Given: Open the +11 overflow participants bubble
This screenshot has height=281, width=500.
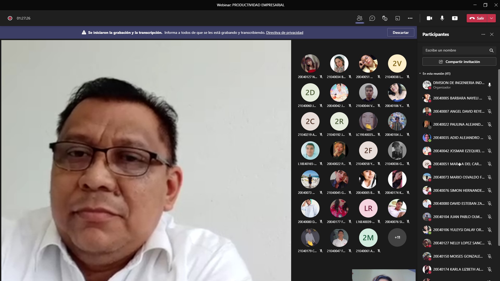Looking at the screenshot, I should tap(397, 238).
